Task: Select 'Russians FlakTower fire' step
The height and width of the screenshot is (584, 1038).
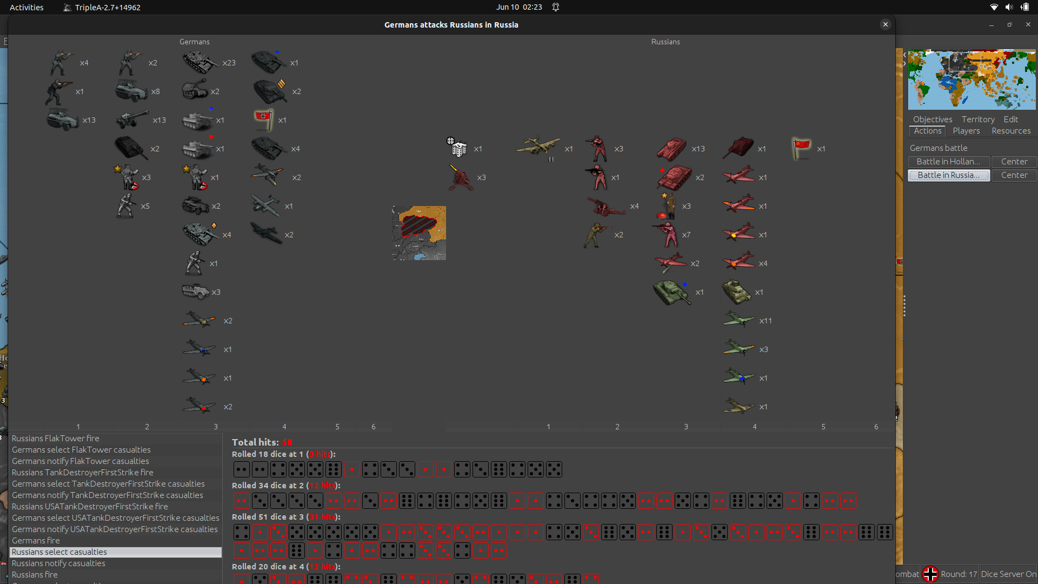Action: point(115,439)
